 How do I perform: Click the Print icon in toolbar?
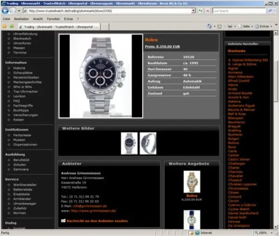coord(230,26)
